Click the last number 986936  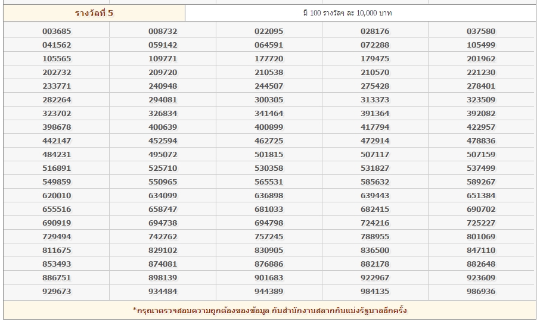(481, 292)
